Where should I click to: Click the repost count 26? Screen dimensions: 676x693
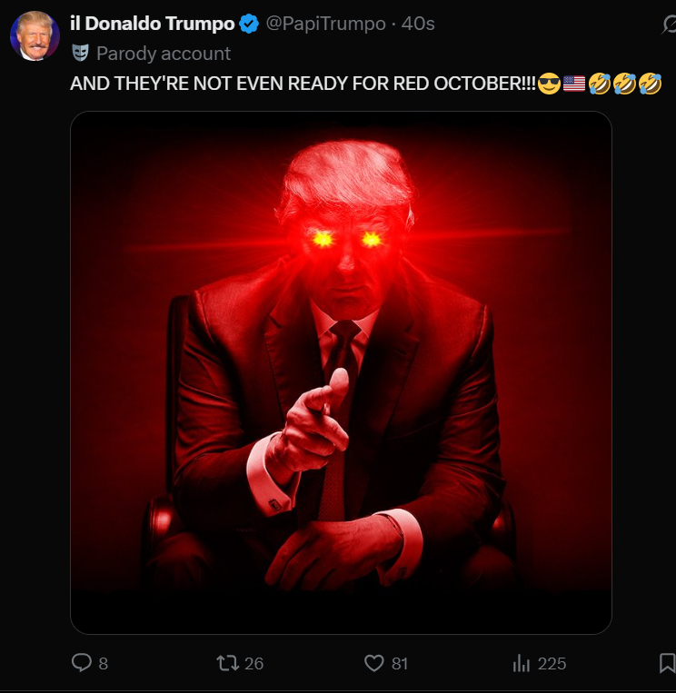coord(253,663)
